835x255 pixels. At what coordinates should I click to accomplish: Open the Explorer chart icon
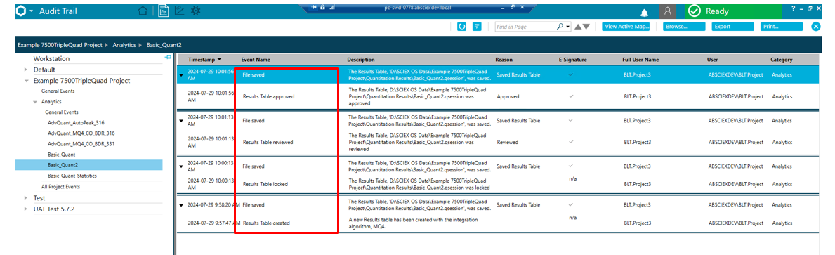click(x=180, y=11)
